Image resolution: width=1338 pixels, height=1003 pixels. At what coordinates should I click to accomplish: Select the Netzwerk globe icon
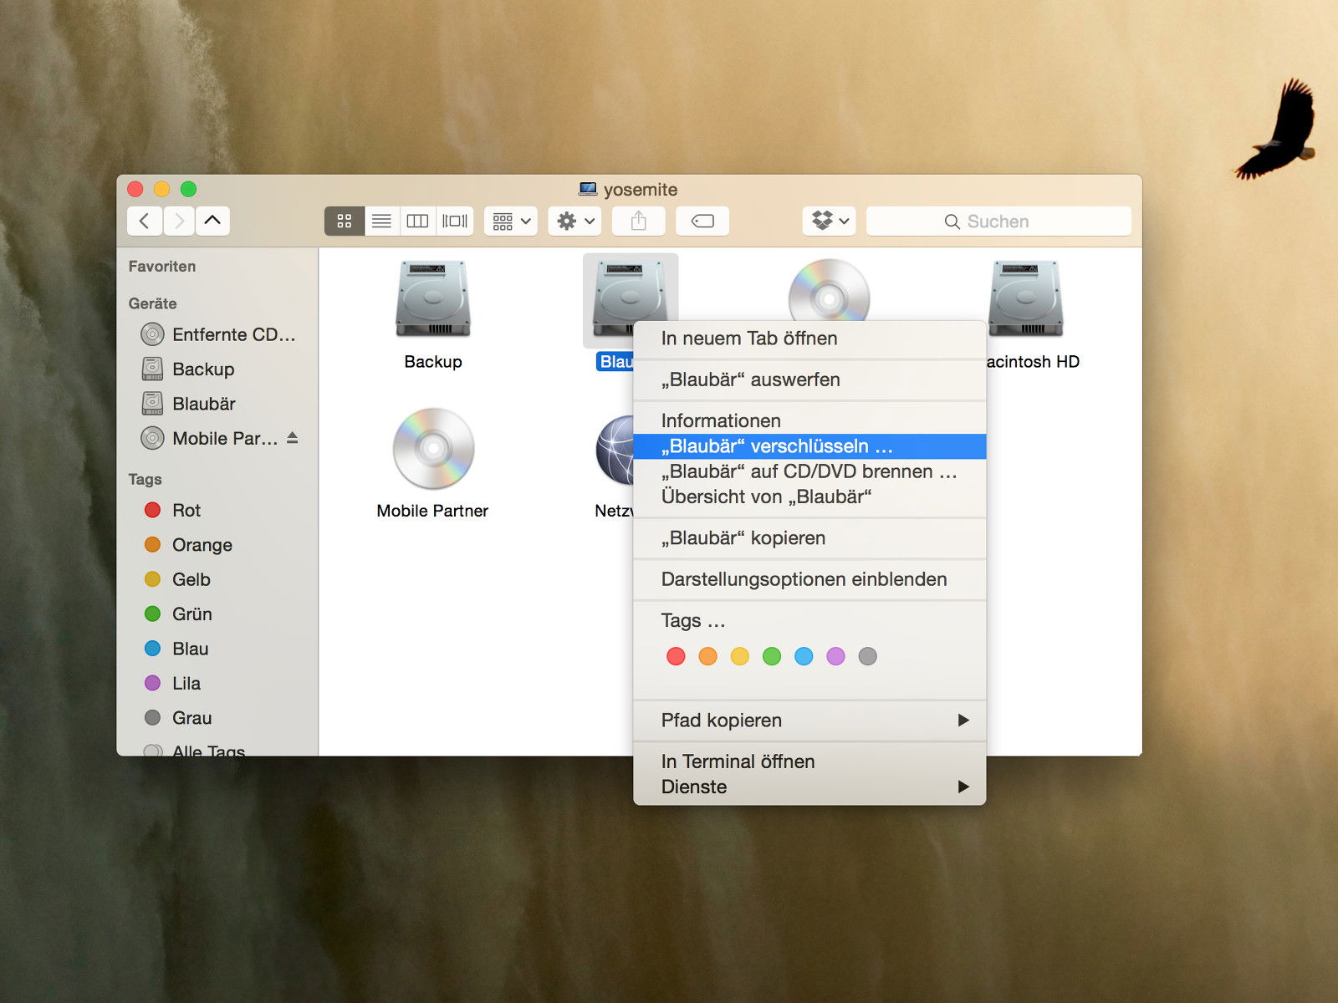click(615, 450)
